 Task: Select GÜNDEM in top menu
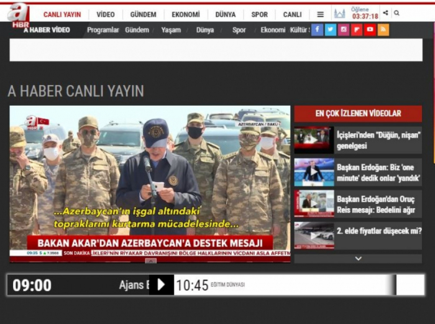coord(143,14)
